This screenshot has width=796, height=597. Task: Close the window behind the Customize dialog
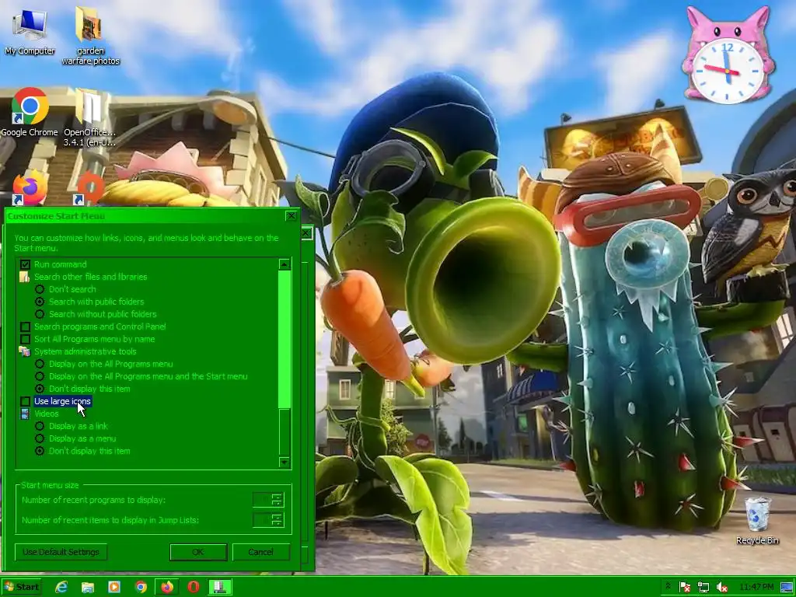[306, 233]
